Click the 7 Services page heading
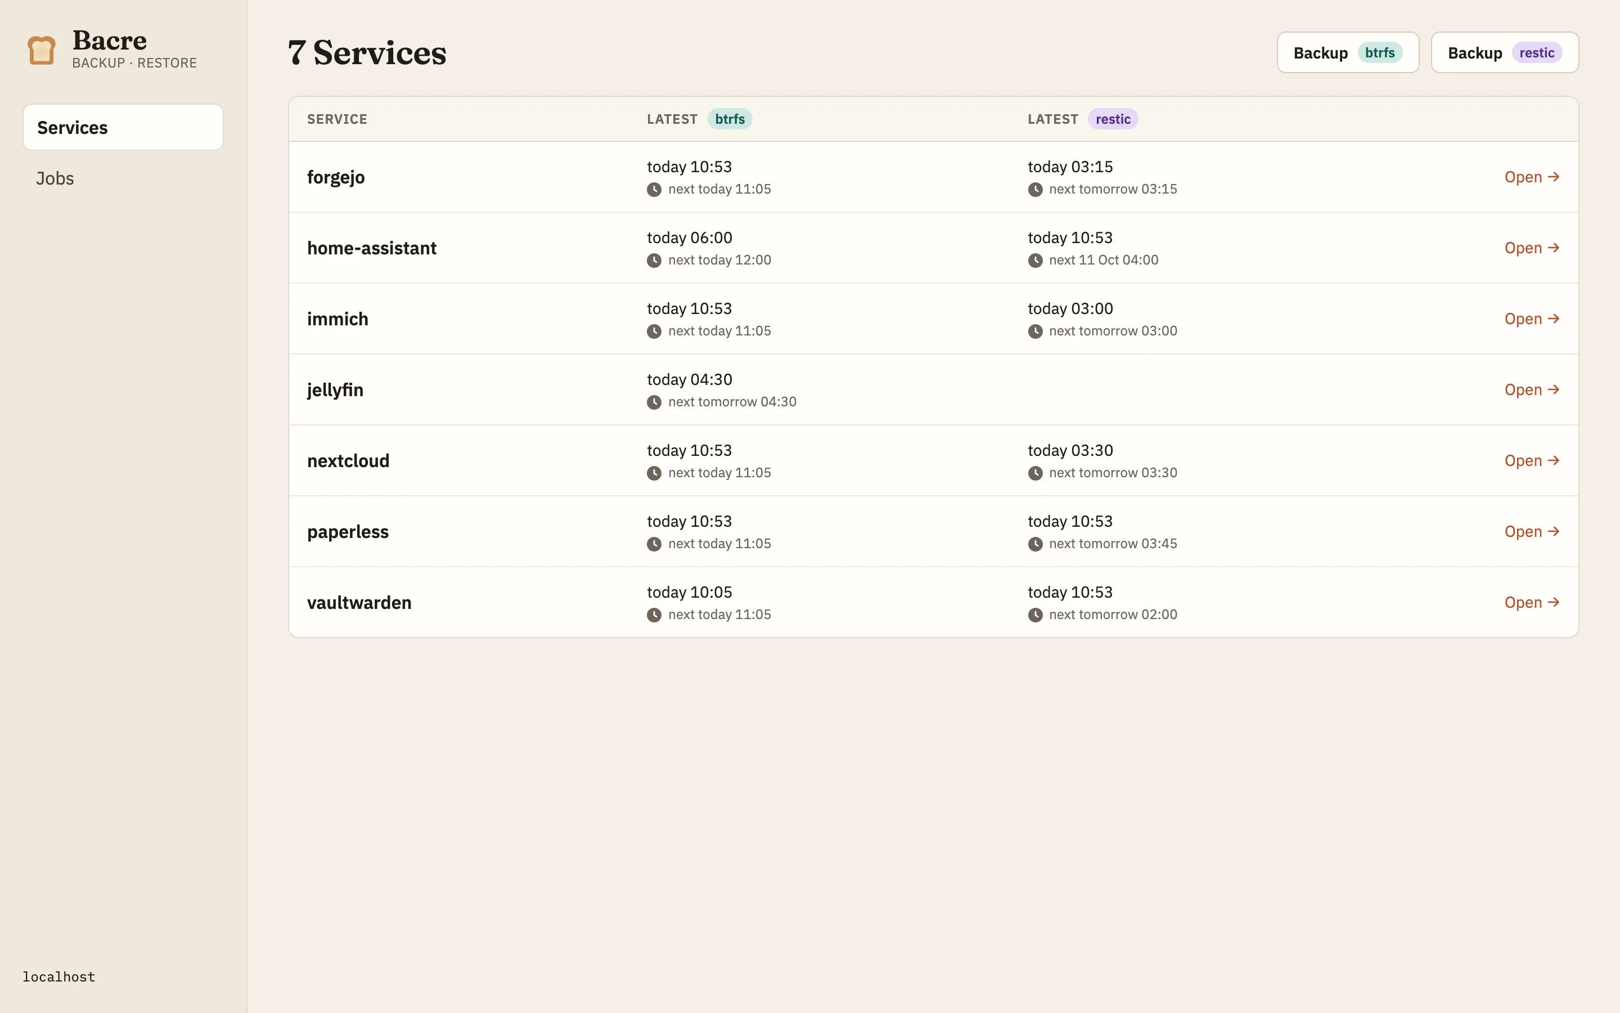 367,53
